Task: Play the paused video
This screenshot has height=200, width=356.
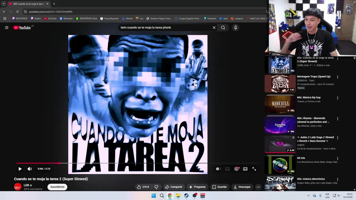Action: point(20,169)
